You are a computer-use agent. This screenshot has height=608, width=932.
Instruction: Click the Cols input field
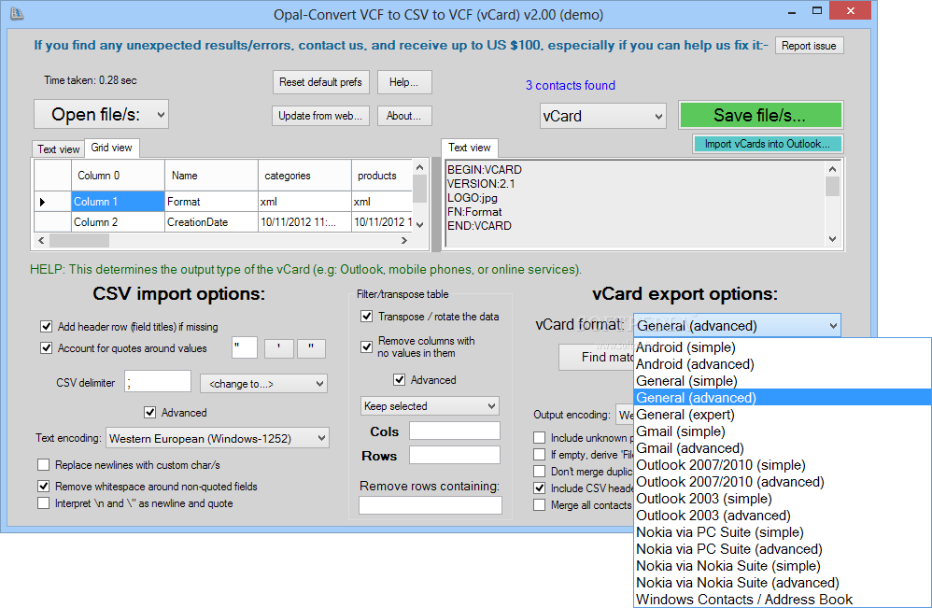455,431
